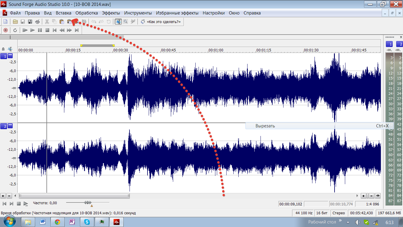
Task: Click the Стерео status field
Action: tap(338, 213)
